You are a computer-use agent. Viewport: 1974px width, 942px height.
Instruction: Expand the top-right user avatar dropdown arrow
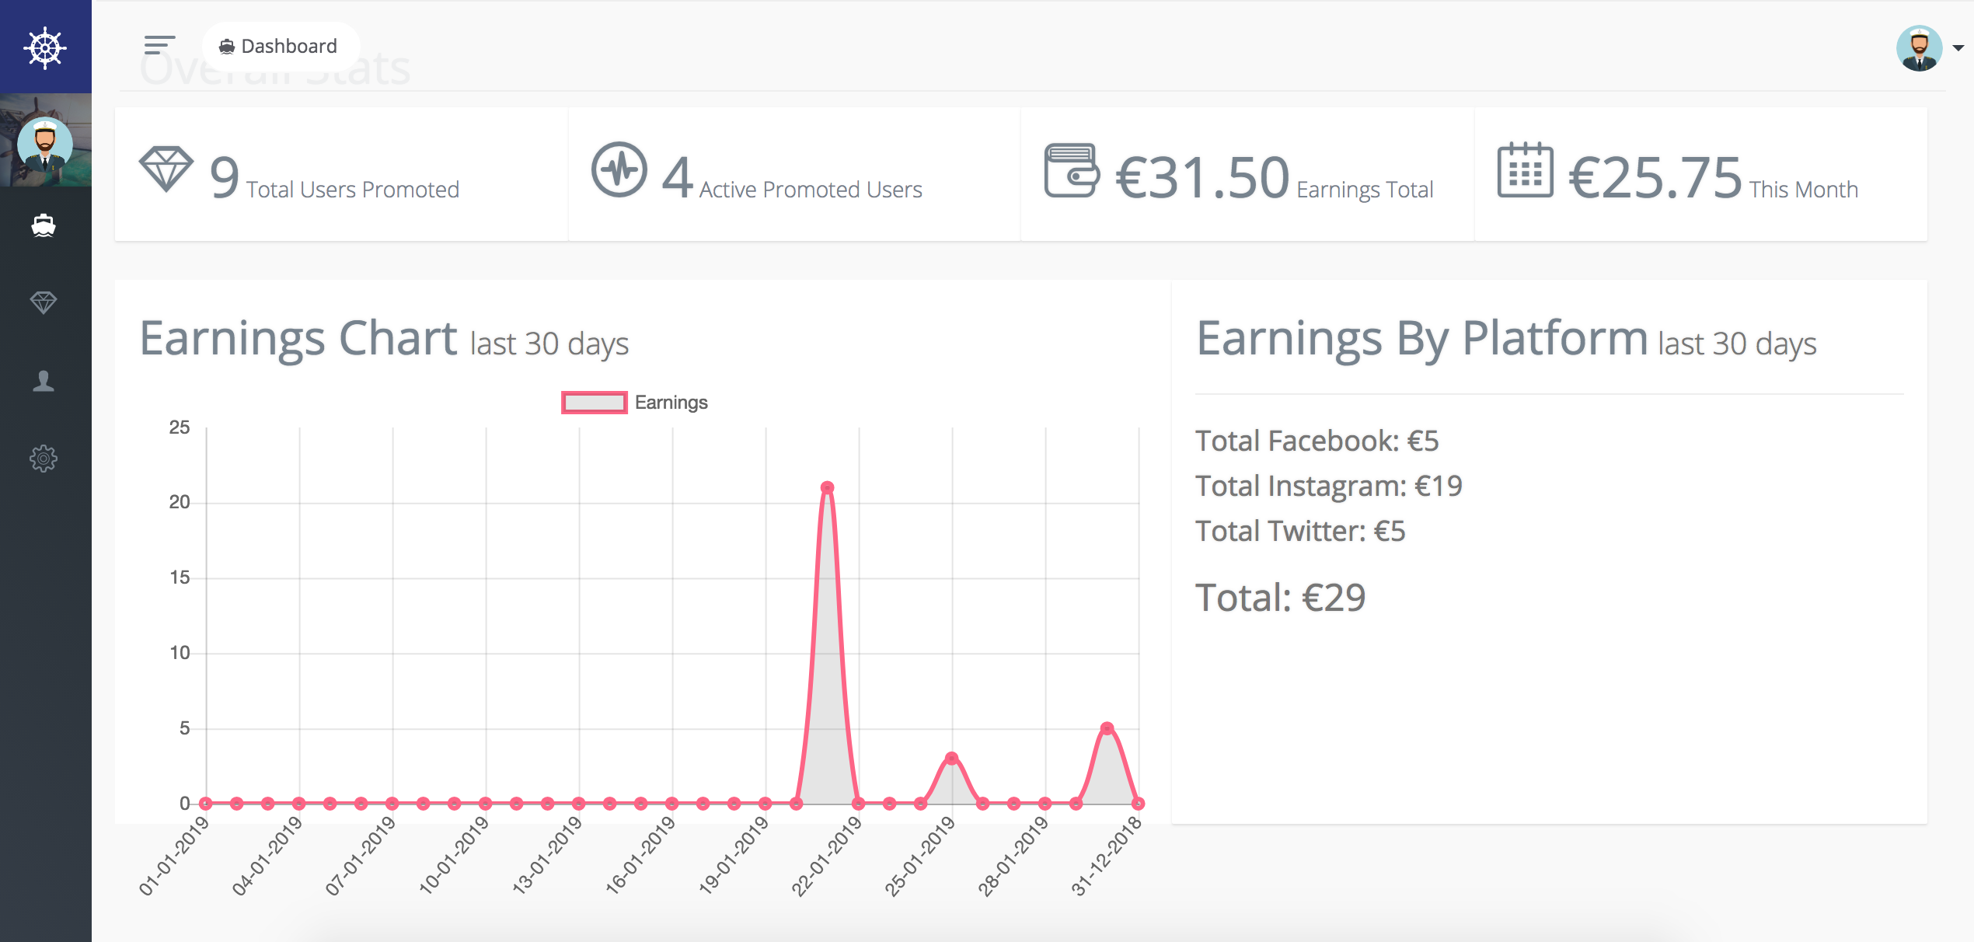1958,48
